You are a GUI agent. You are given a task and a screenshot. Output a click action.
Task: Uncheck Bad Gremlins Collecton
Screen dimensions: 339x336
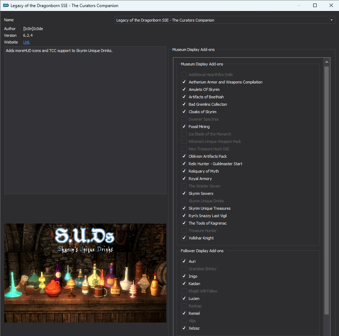click(184, 104)
